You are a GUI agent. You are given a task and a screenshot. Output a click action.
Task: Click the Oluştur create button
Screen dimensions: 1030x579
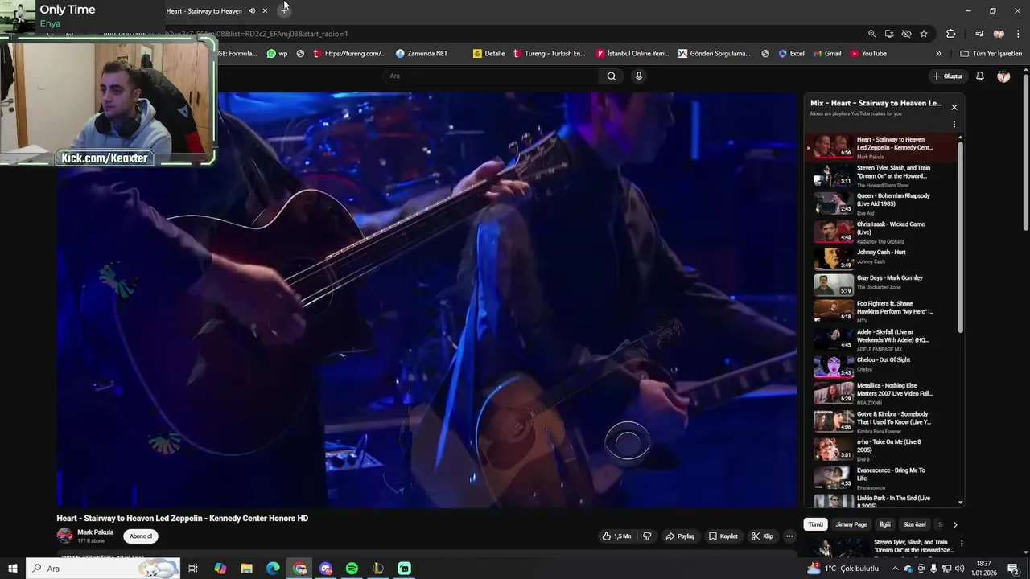948,76
